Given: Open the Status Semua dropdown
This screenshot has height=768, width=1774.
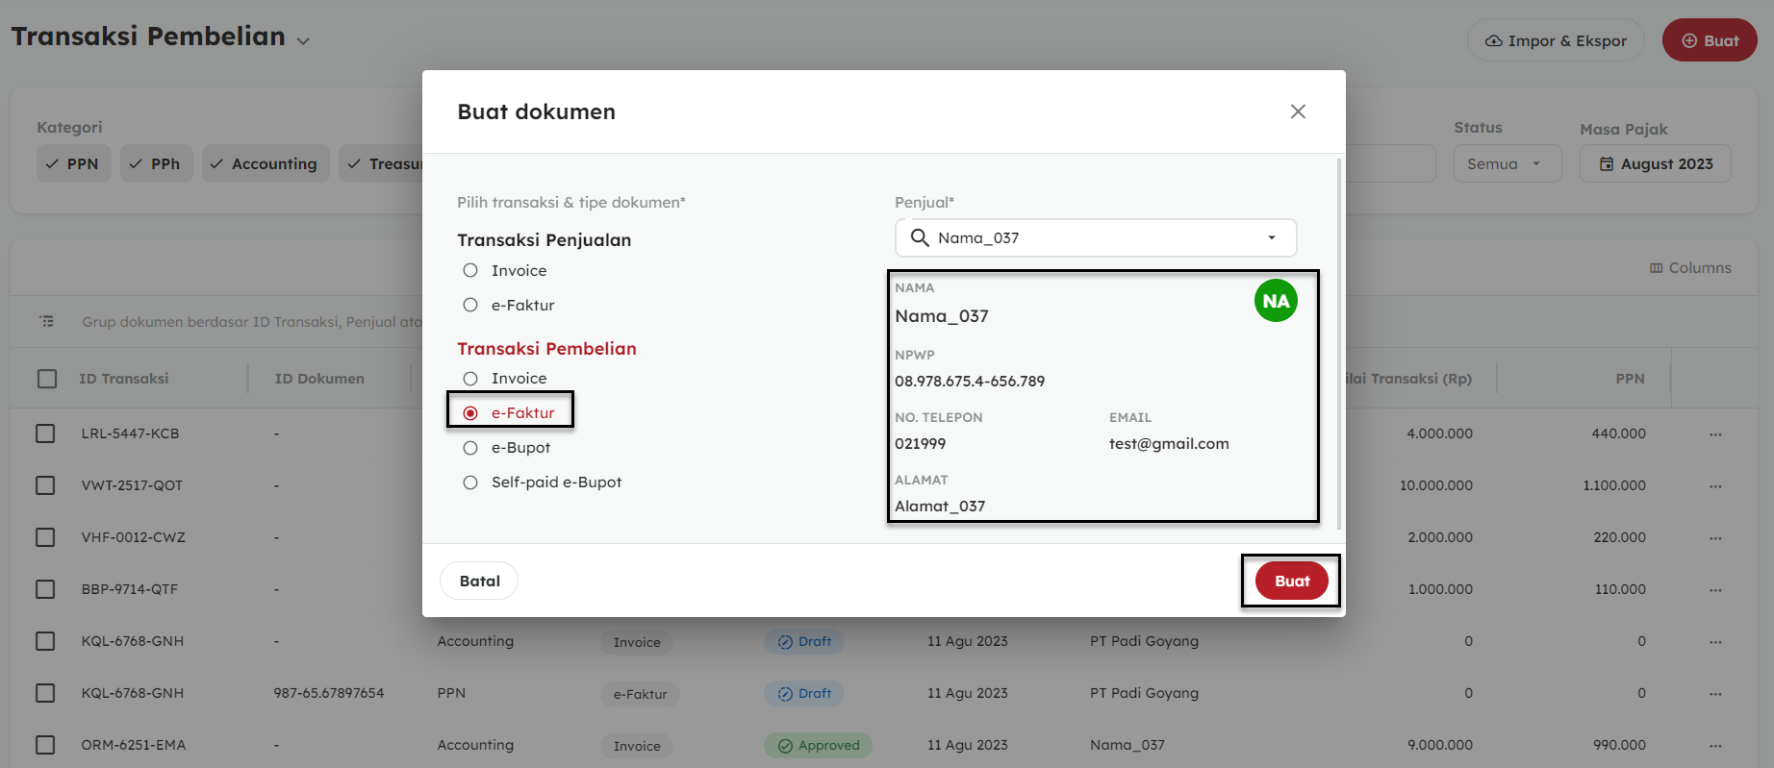Looking at the screenshot, I should pos(1506,164).
